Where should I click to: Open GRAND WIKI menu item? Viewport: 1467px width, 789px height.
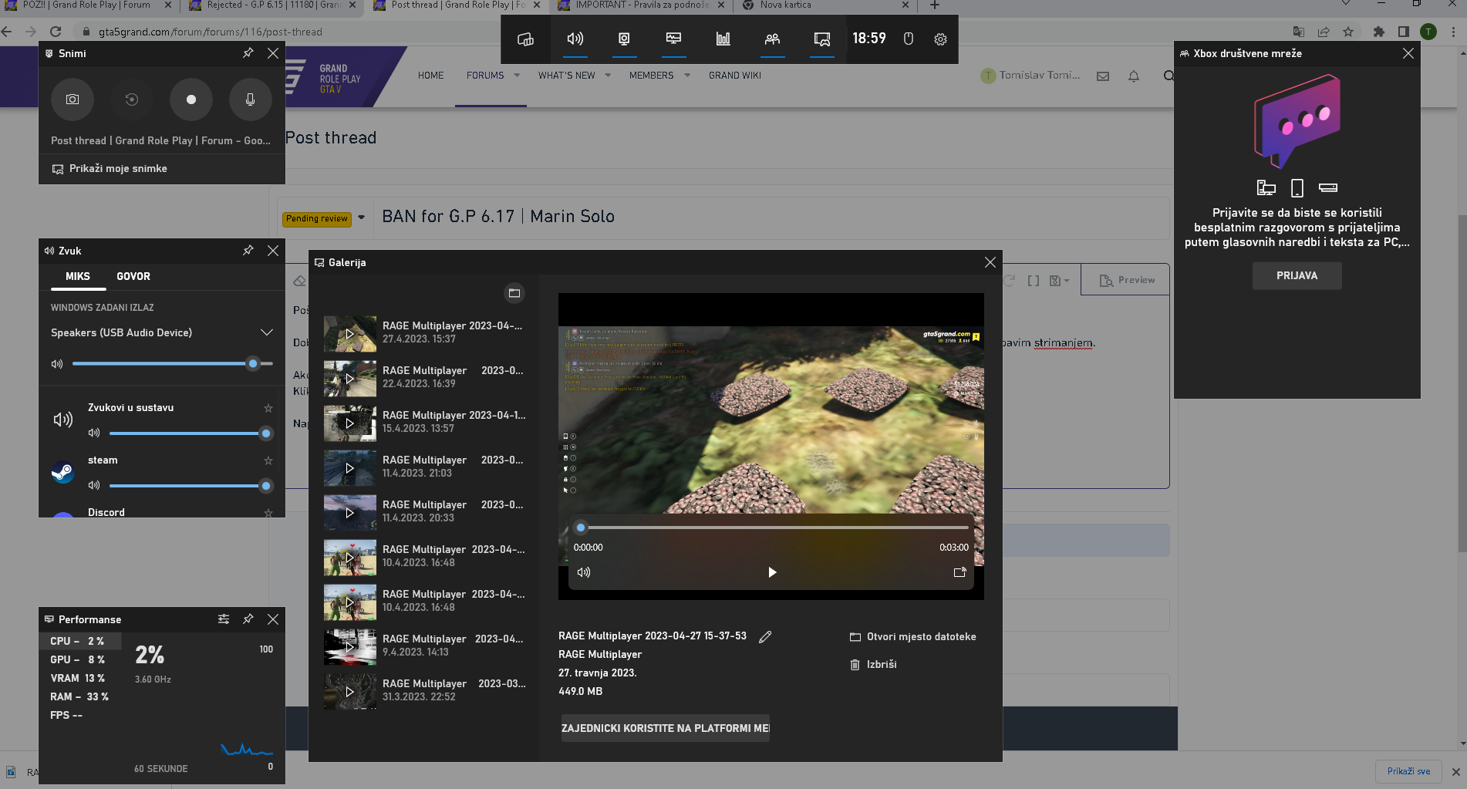734,76
